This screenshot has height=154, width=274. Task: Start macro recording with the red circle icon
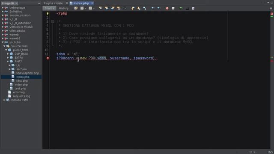click(x=167, y=8)
